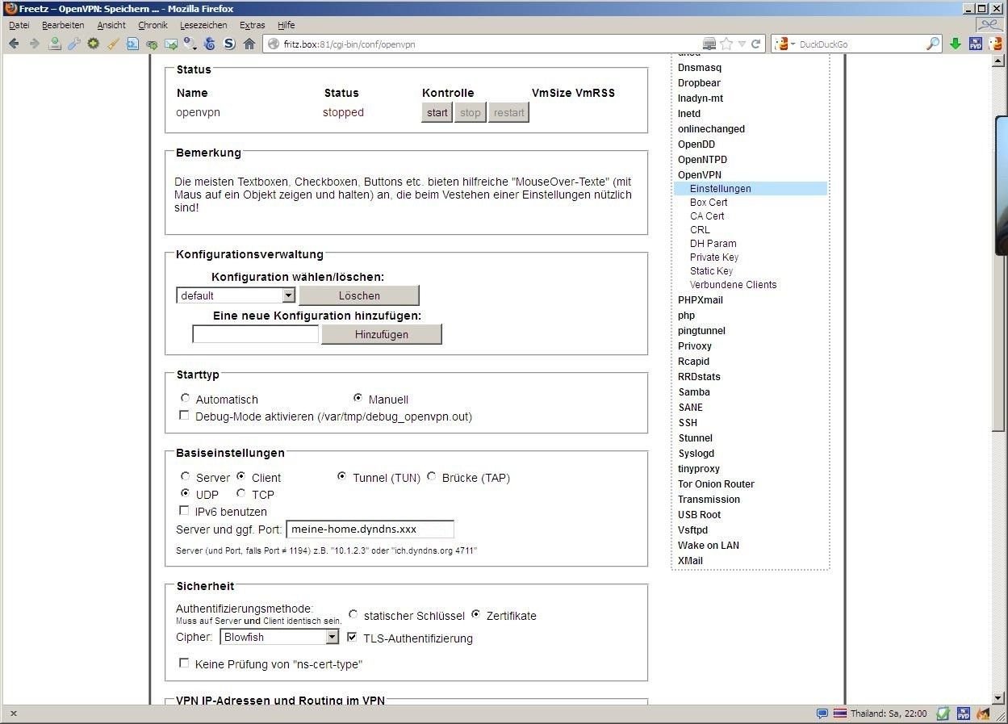Toggle Keine Prüfung von ns-cert-type checkbox
The width and height of the screenshot is (1008, 724).
(184, 663)
